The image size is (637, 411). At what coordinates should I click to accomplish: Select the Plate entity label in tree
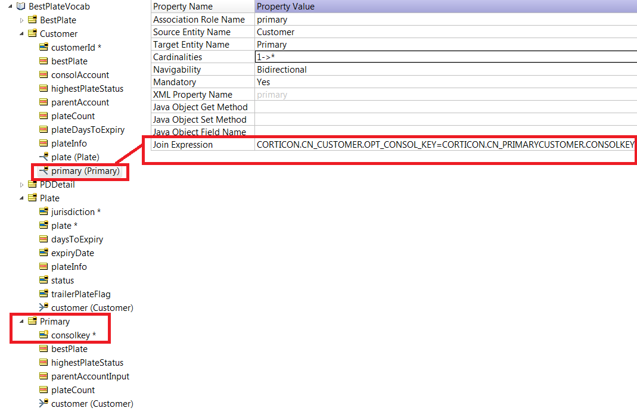click(49, 198)
